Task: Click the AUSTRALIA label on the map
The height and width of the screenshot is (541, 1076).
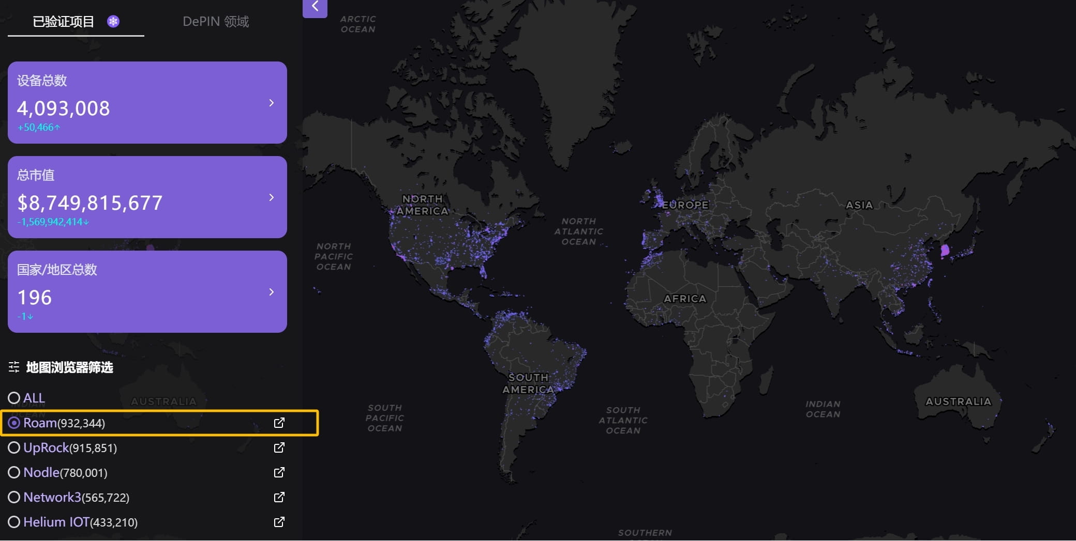Action: [x=958, y=401]
